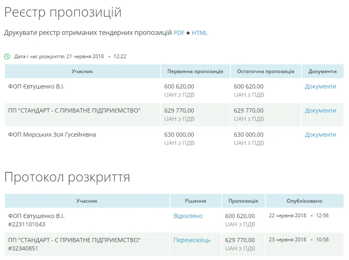This screenshot has width=349, height=260.
Task: Select the Реєстр пропозицій heading
Action: tap(63, 12)
